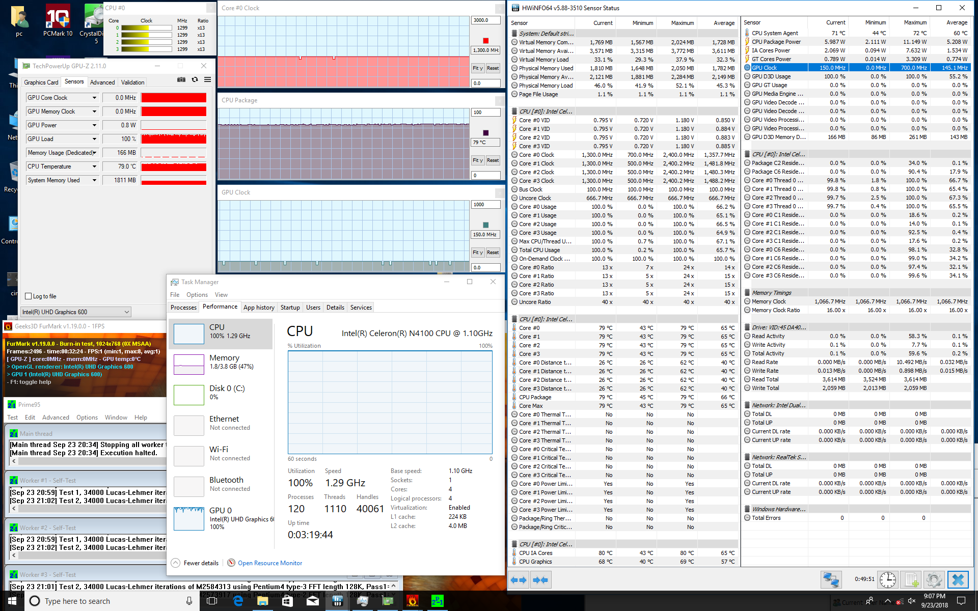Screen dimensions: 978x611
Task: Open Task Manager App history tab
Action: click(x=259, y=308)
